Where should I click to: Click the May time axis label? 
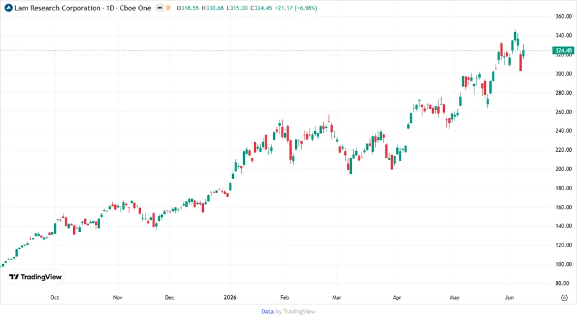pos(455,297)
